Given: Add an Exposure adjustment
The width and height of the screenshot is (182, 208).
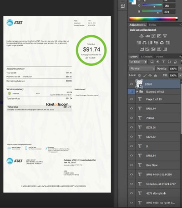Looking at the screenshot, I should point(159,36).
